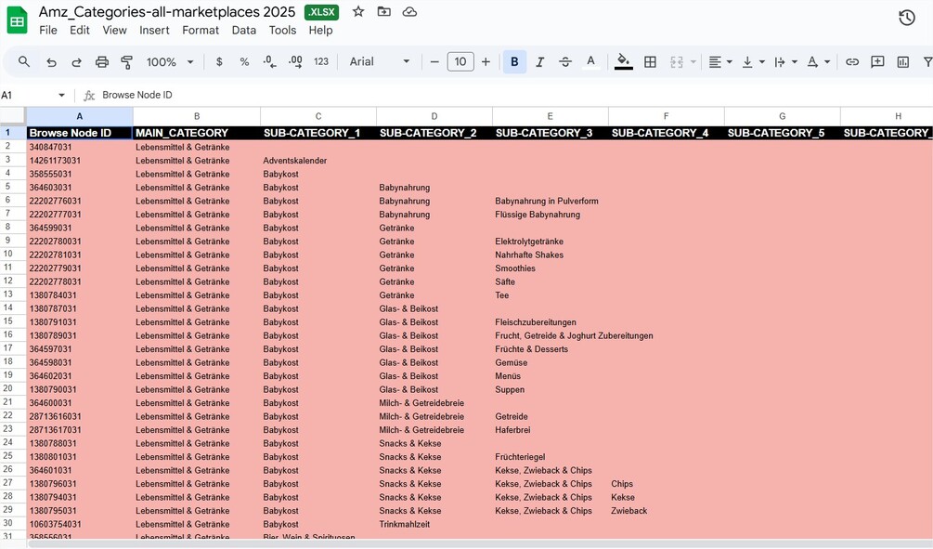This screenshot has height=549, width=933.
Task: Increase font size with plus button
Action: click(x=486, y=61)
